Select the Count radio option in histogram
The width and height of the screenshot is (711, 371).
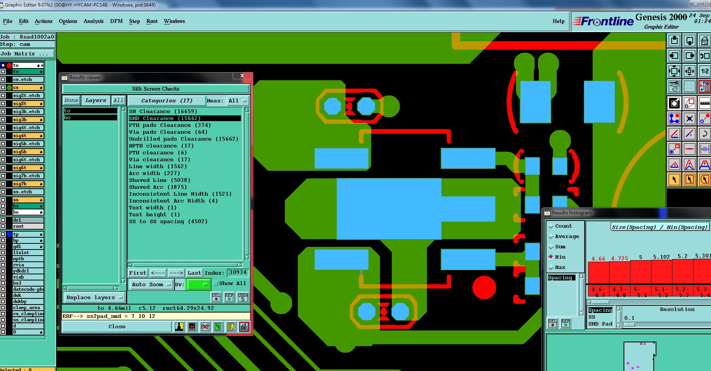(551, 226)
